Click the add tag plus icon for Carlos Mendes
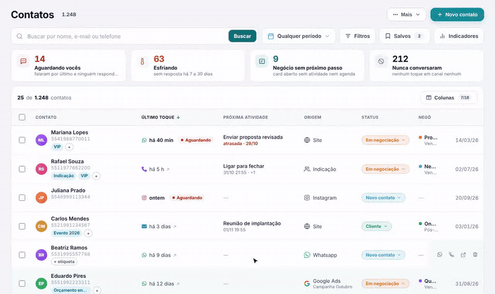Screen dimensions: 495x294 89,234
